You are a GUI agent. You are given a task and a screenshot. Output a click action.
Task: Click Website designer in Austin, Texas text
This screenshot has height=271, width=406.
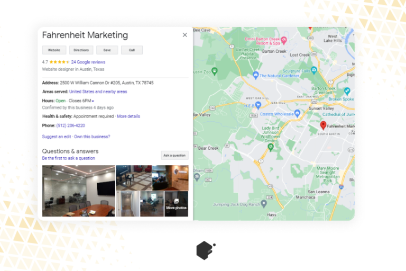73,69
